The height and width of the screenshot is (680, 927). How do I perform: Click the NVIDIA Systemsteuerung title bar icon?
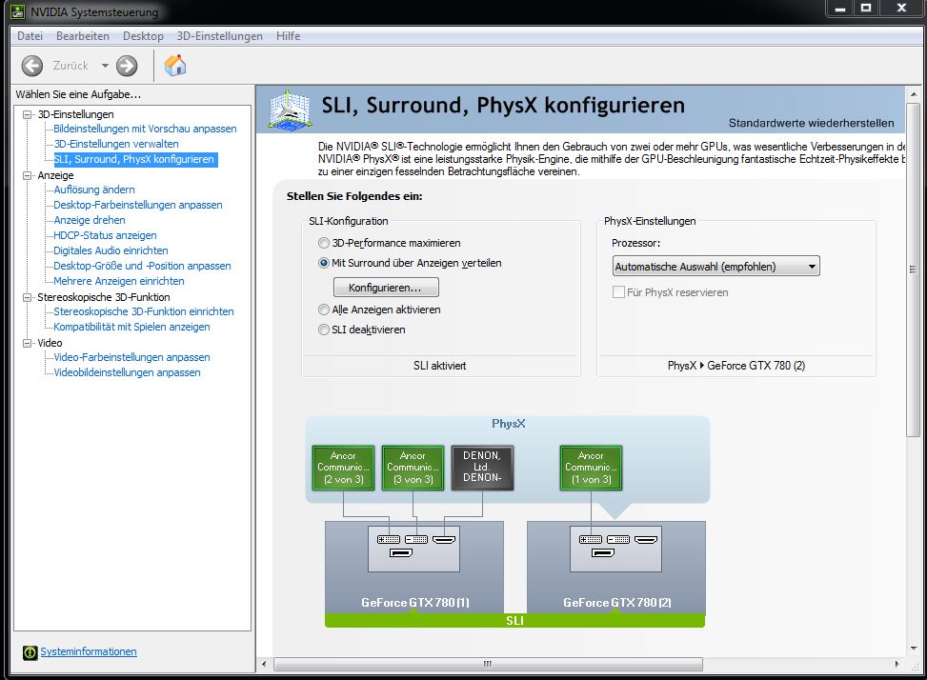[18, 11]
